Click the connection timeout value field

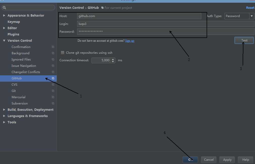pyautogui.click(x=101, y=60)
